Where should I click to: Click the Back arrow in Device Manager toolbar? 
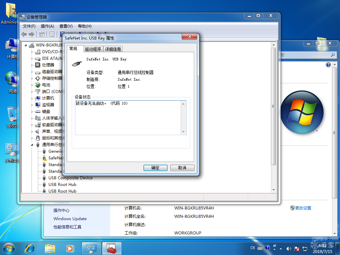click(24, 34)
